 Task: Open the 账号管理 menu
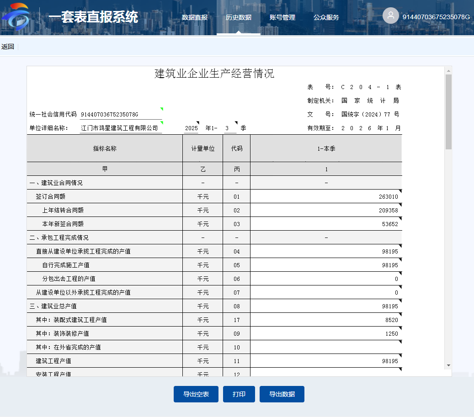(282, 17)
